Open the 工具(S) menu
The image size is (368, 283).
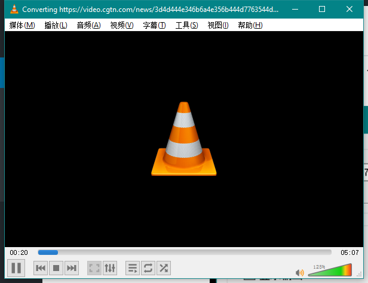coord(187,25)
